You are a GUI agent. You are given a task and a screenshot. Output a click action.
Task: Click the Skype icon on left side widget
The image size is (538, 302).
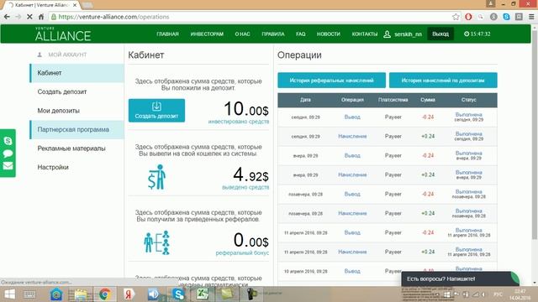tap(8, 141)
